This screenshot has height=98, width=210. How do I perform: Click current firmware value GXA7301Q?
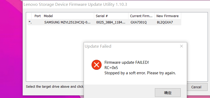[139, 22]
